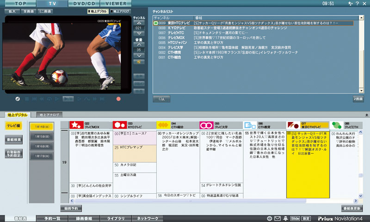Screen dimensions: 370x222
Task: Select テレビ欄 view button
Action: pyautogui.click(x=14, y=126)
